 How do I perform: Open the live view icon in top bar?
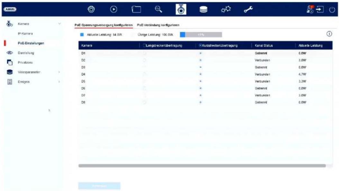tap(91, 9)
